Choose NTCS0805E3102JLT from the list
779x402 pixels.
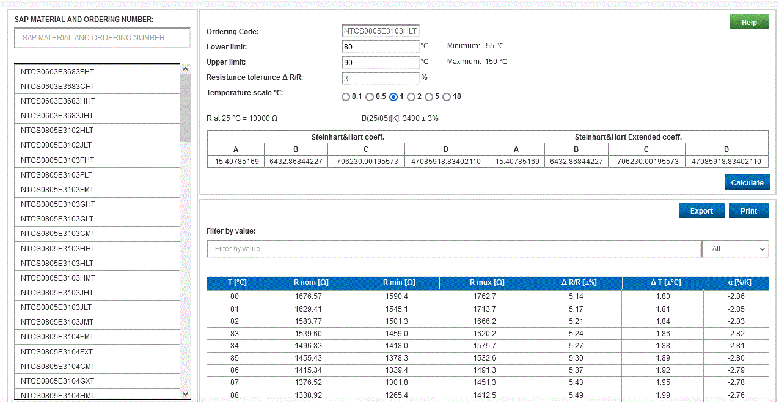point(97,145)
